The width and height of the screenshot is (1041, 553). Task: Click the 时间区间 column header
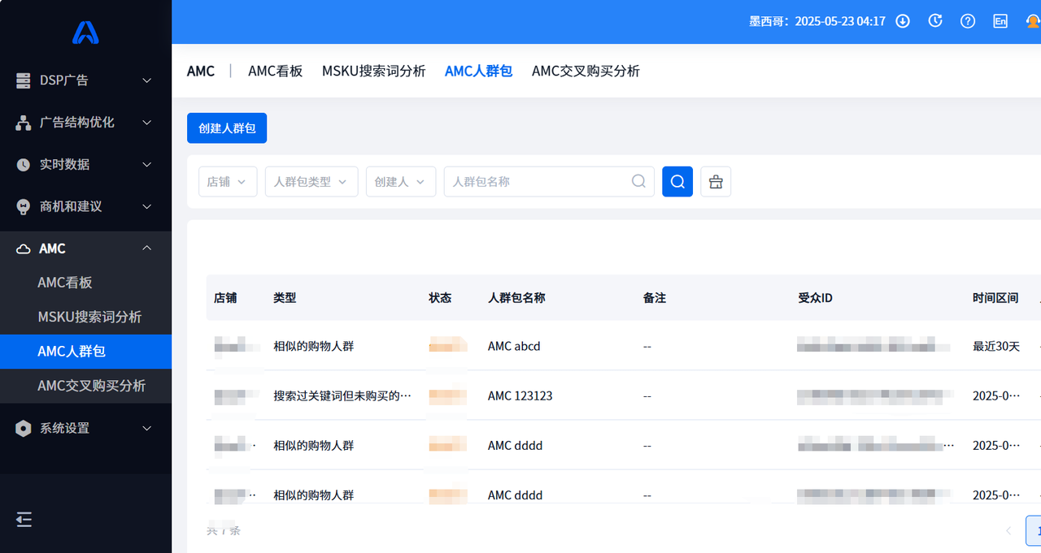[x=995, y=298]
